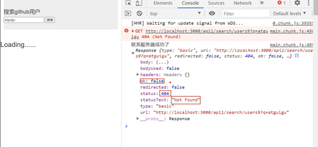This screenshot has width=318, height=147.
Task: Open the Default levels dropdown
Action: (290, 13)
